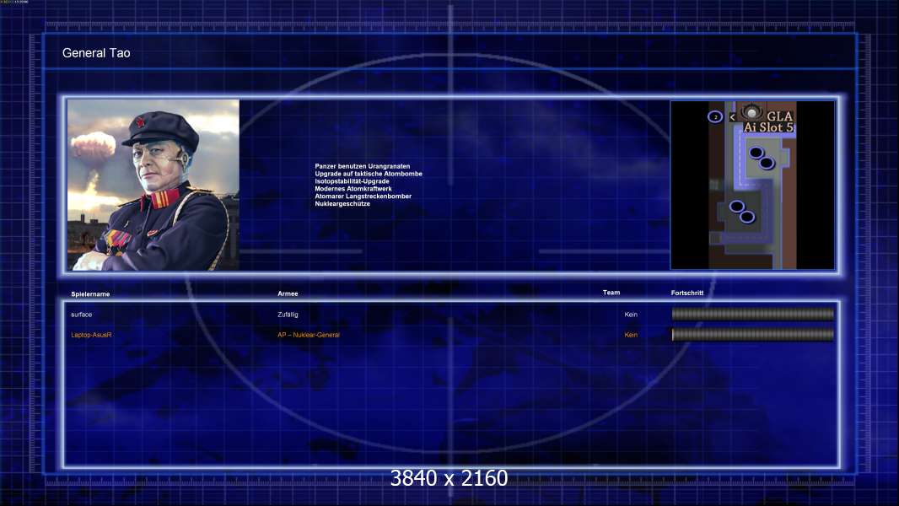The height and width of the screenshot is (506, 899).
Task: Click 'Kein' team value in Laptop-AsusR row
Action: [x=631, y=335]
